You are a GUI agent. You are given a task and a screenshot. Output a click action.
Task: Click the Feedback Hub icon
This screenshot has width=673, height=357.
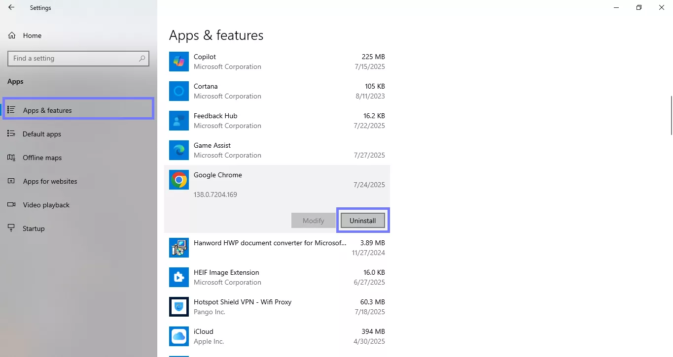click(x=178, y=121)
